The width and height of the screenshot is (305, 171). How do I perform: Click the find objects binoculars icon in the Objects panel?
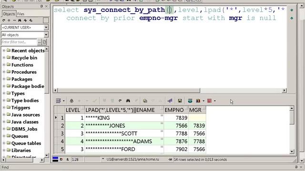point(20,20)
